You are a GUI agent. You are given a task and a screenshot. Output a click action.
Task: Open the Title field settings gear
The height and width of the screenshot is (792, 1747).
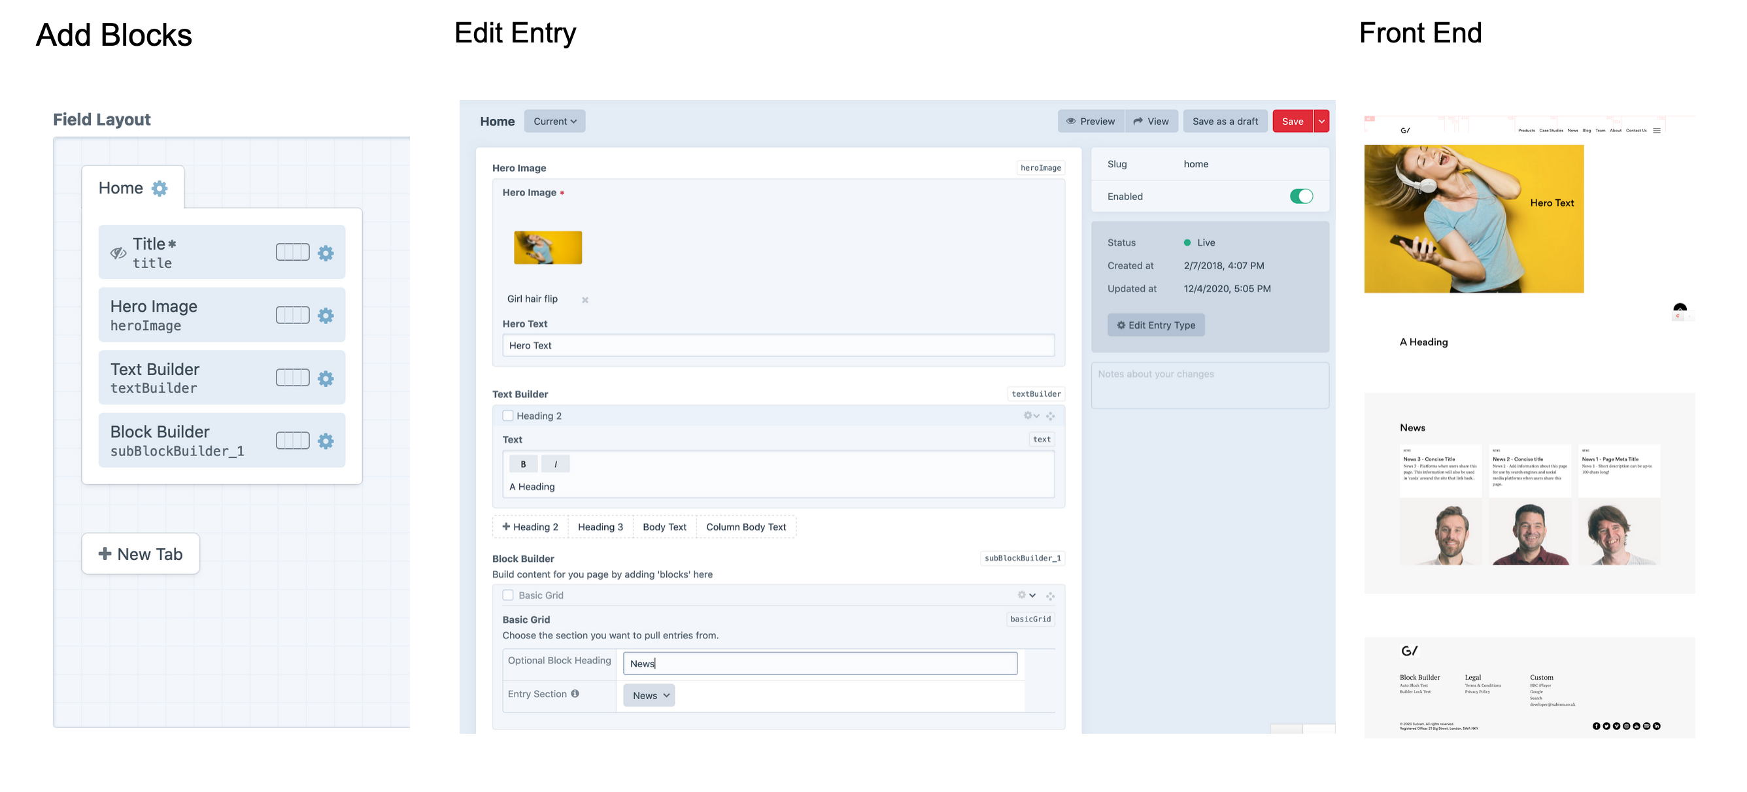pyautogui.click(x=326, y=252)
